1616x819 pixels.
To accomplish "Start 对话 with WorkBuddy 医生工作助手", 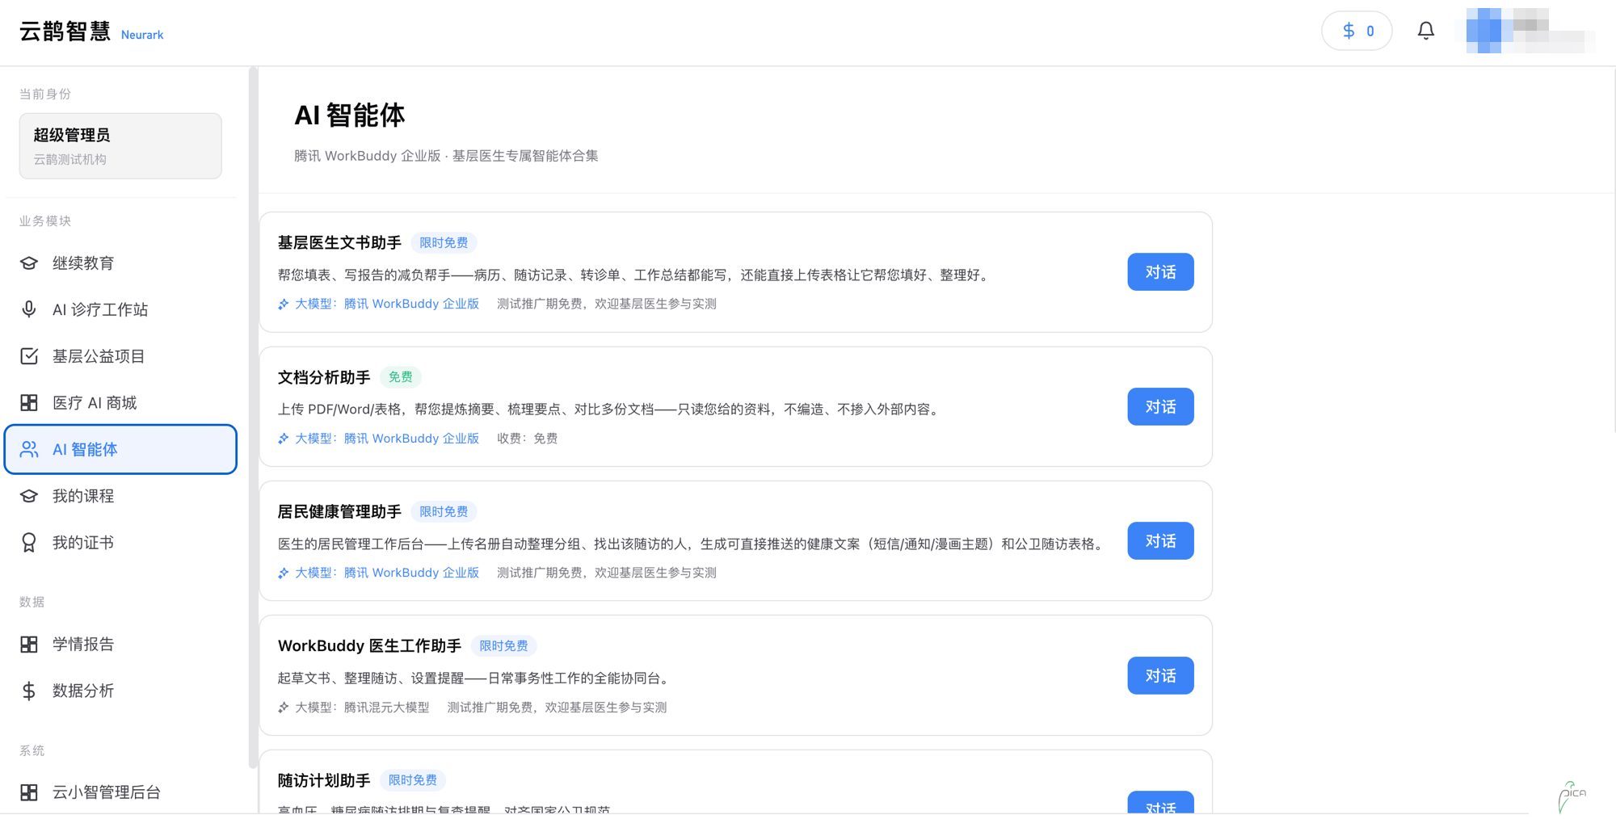I will [x=1160, y=676].
